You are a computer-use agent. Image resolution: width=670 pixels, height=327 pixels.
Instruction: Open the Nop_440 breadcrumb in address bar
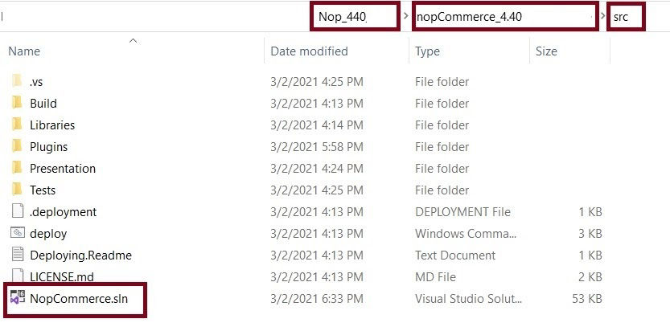[x=343, y=17]
